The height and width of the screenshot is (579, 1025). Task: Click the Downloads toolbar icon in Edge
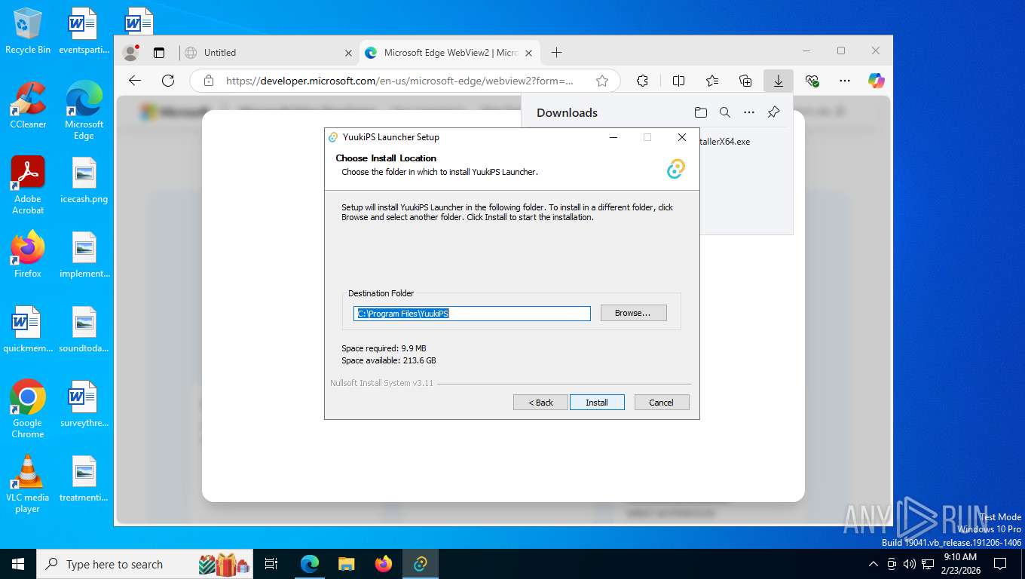point(778,81)
